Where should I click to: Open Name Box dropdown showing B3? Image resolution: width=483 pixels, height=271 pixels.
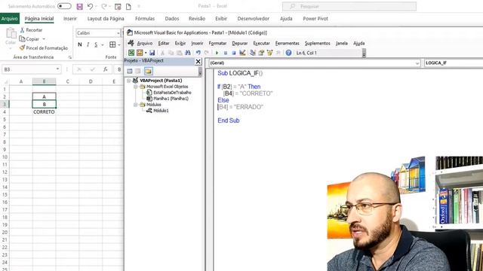pyautogui.click(x=57, y=69)
